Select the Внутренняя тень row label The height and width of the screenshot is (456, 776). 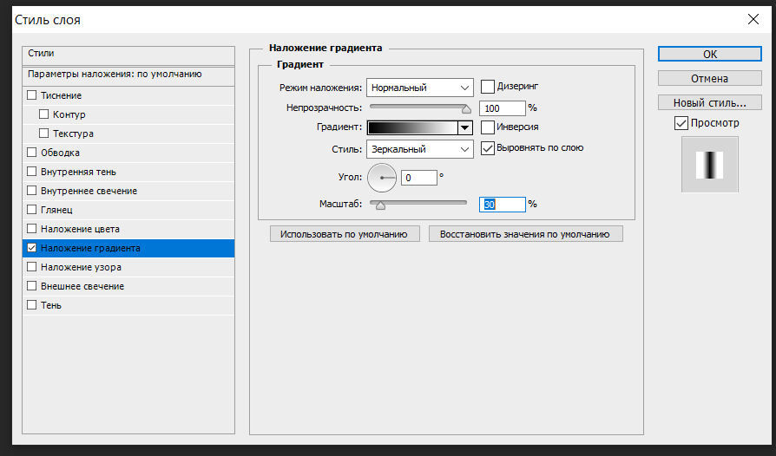[78, 172]
